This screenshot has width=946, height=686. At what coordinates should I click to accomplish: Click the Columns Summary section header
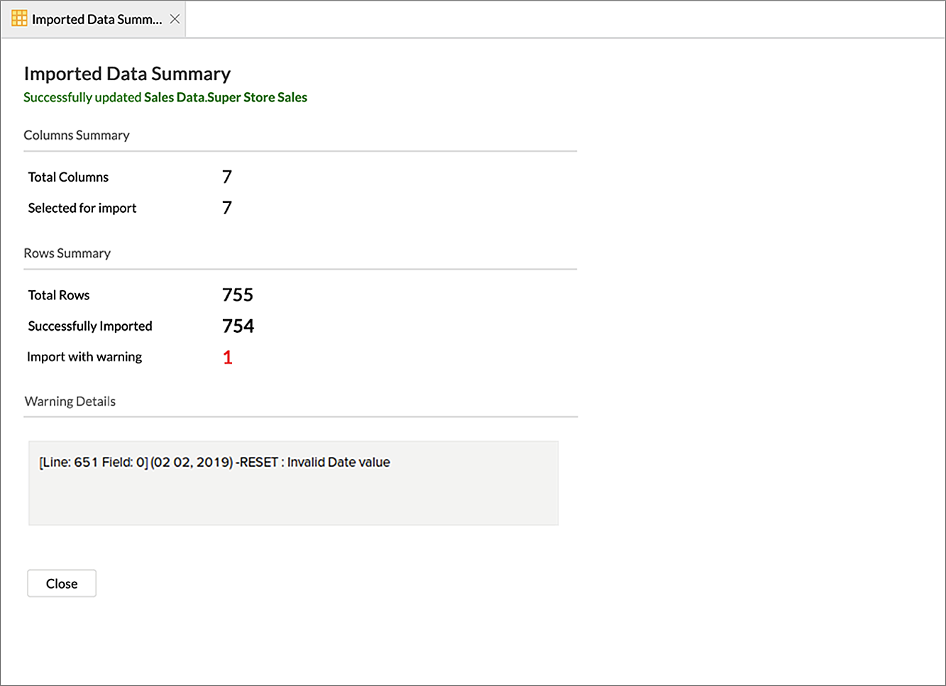(x=77, y=135)
